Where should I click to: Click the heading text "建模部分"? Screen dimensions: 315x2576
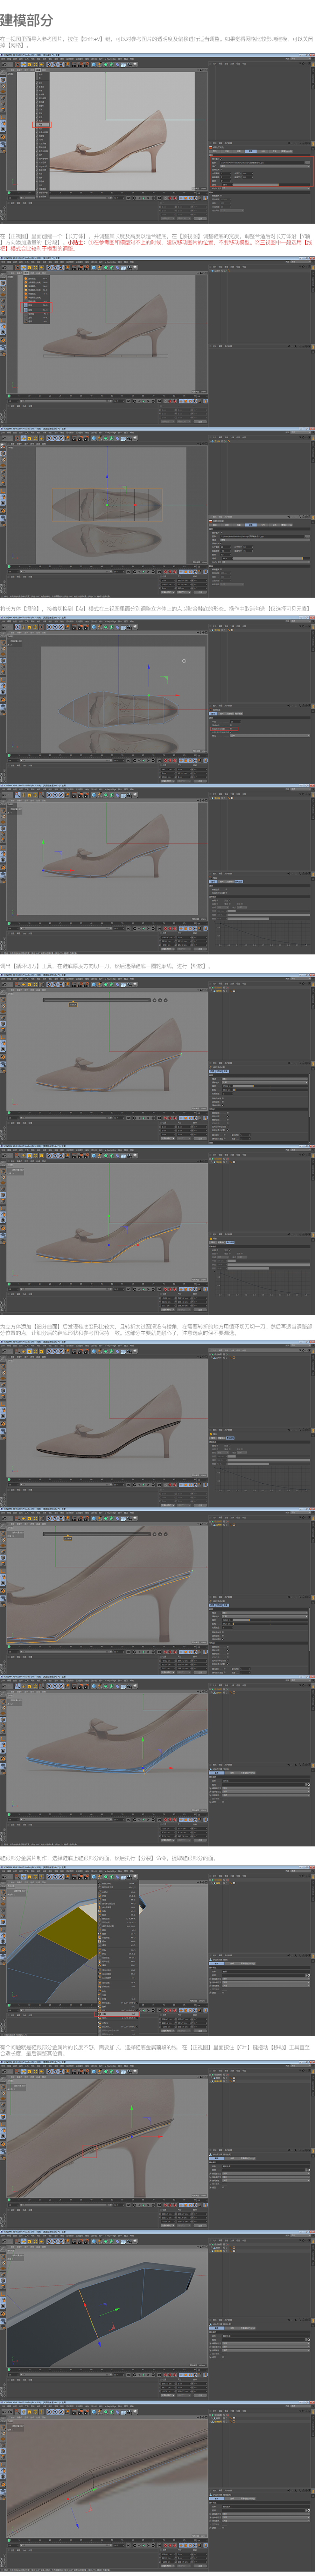(27, 20)
